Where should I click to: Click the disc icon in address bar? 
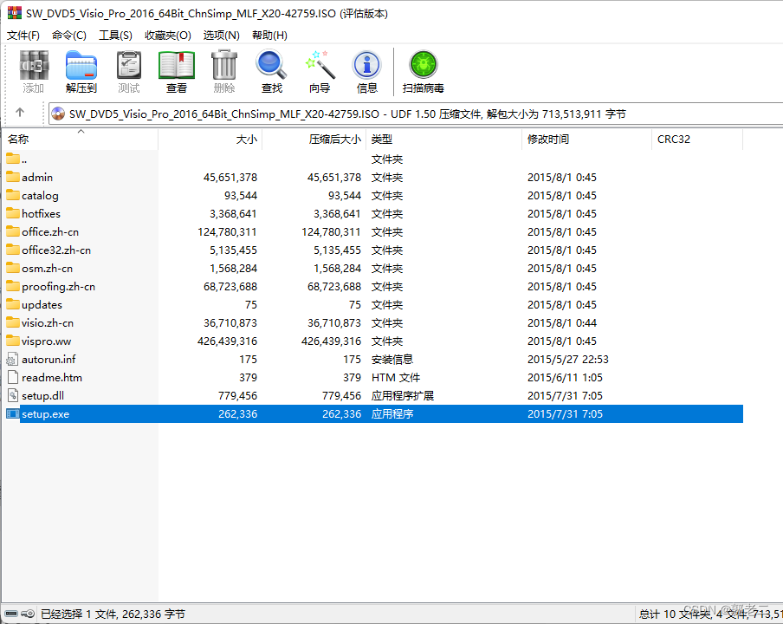tap(58, 114)
